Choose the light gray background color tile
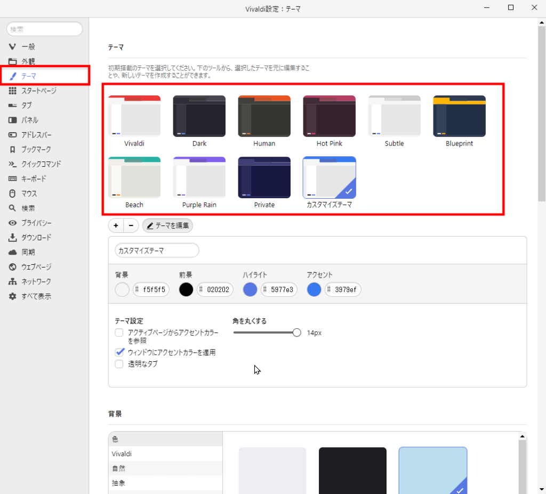 272,471
